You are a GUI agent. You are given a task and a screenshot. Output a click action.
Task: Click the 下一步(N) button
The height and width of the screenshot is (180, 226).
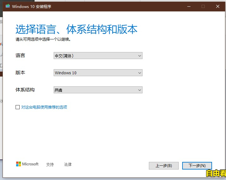197,166
